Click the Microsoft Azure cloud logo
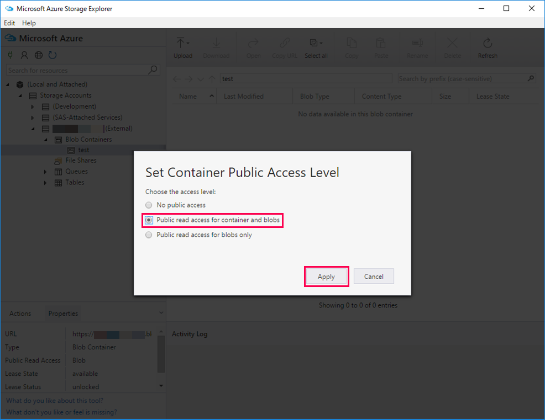This screenshot has width=545, height=420. pos(11,38)
